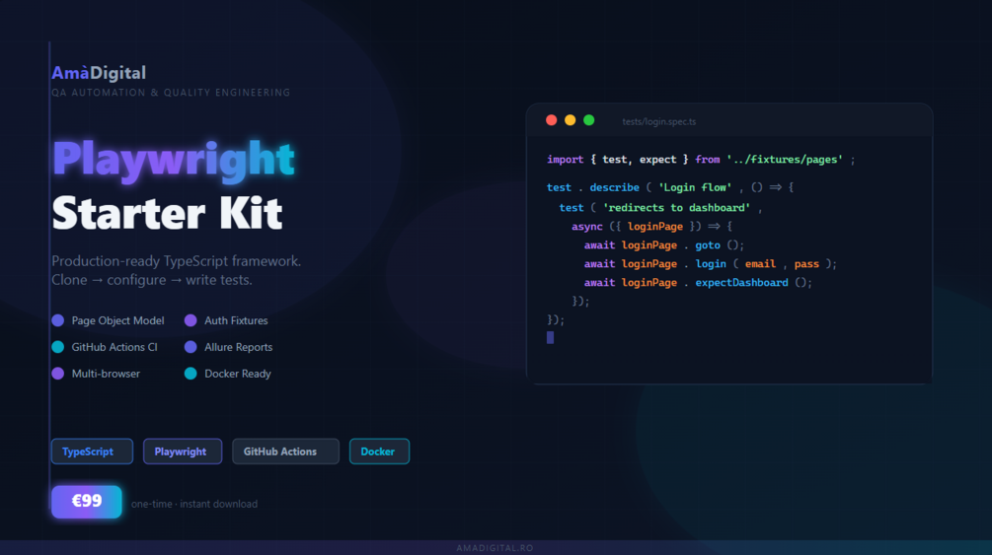This screenshot has height=555, width=992.
Task: Click the '../fixtures/pages' import path
Action: tap(785, 160)
